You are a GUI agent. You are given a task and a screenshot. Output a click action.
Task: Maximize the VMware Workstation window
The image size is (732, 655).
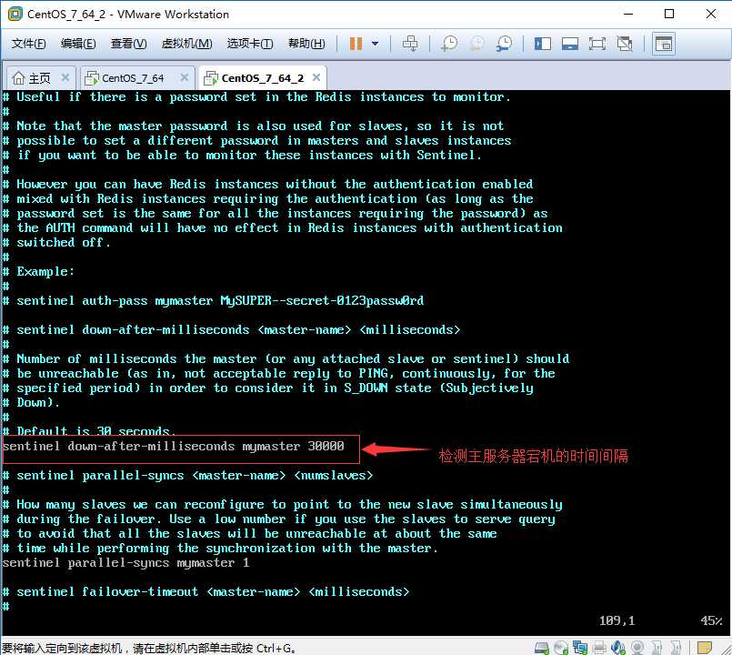tap(669, 14)
